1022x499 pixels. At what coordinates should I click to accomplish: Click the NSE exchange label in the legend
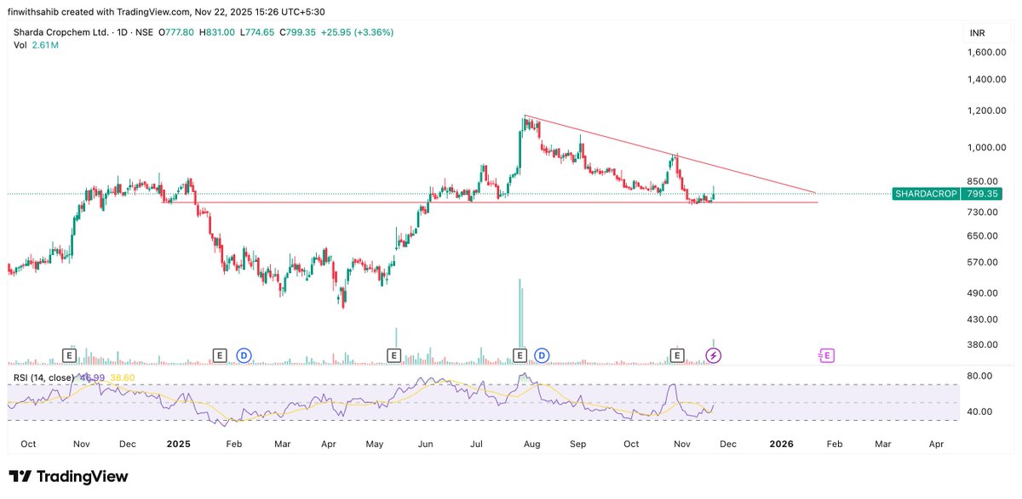click(x=145, y=31)
